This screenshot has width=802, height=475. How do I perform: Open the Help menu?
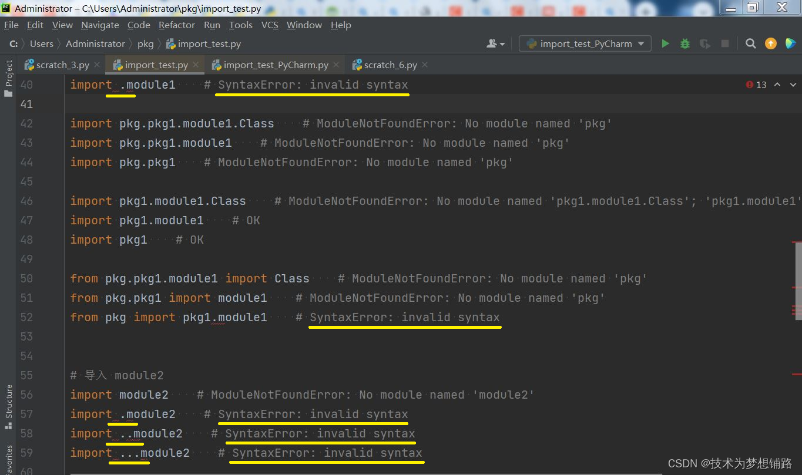pos(341,25)
